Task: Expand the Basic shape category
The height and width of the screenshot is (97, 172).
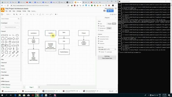Action: click(3, 66)
